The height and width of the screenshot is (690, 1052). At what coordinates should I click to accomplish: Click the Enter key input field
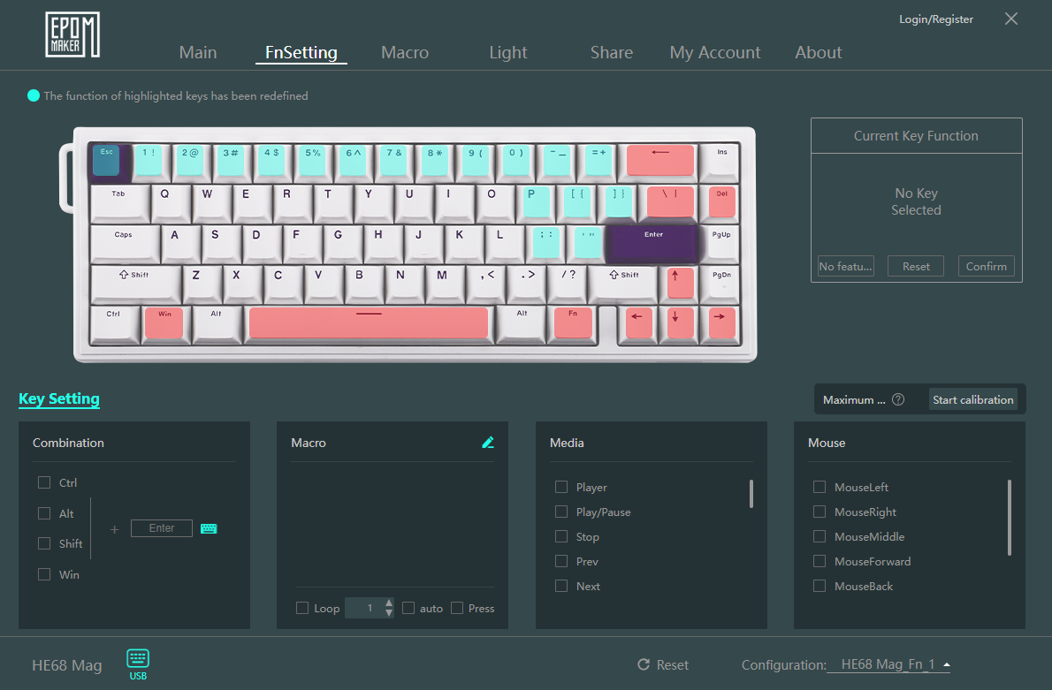tap(162, 528)
